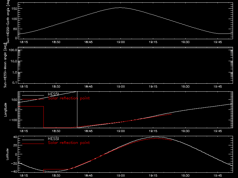Click 19:15 label under Moon angle plot
The image size is (238, 178).
(153, 87)
